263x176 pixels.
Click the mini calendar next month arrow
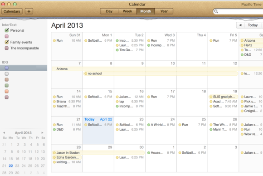point(42,133)
